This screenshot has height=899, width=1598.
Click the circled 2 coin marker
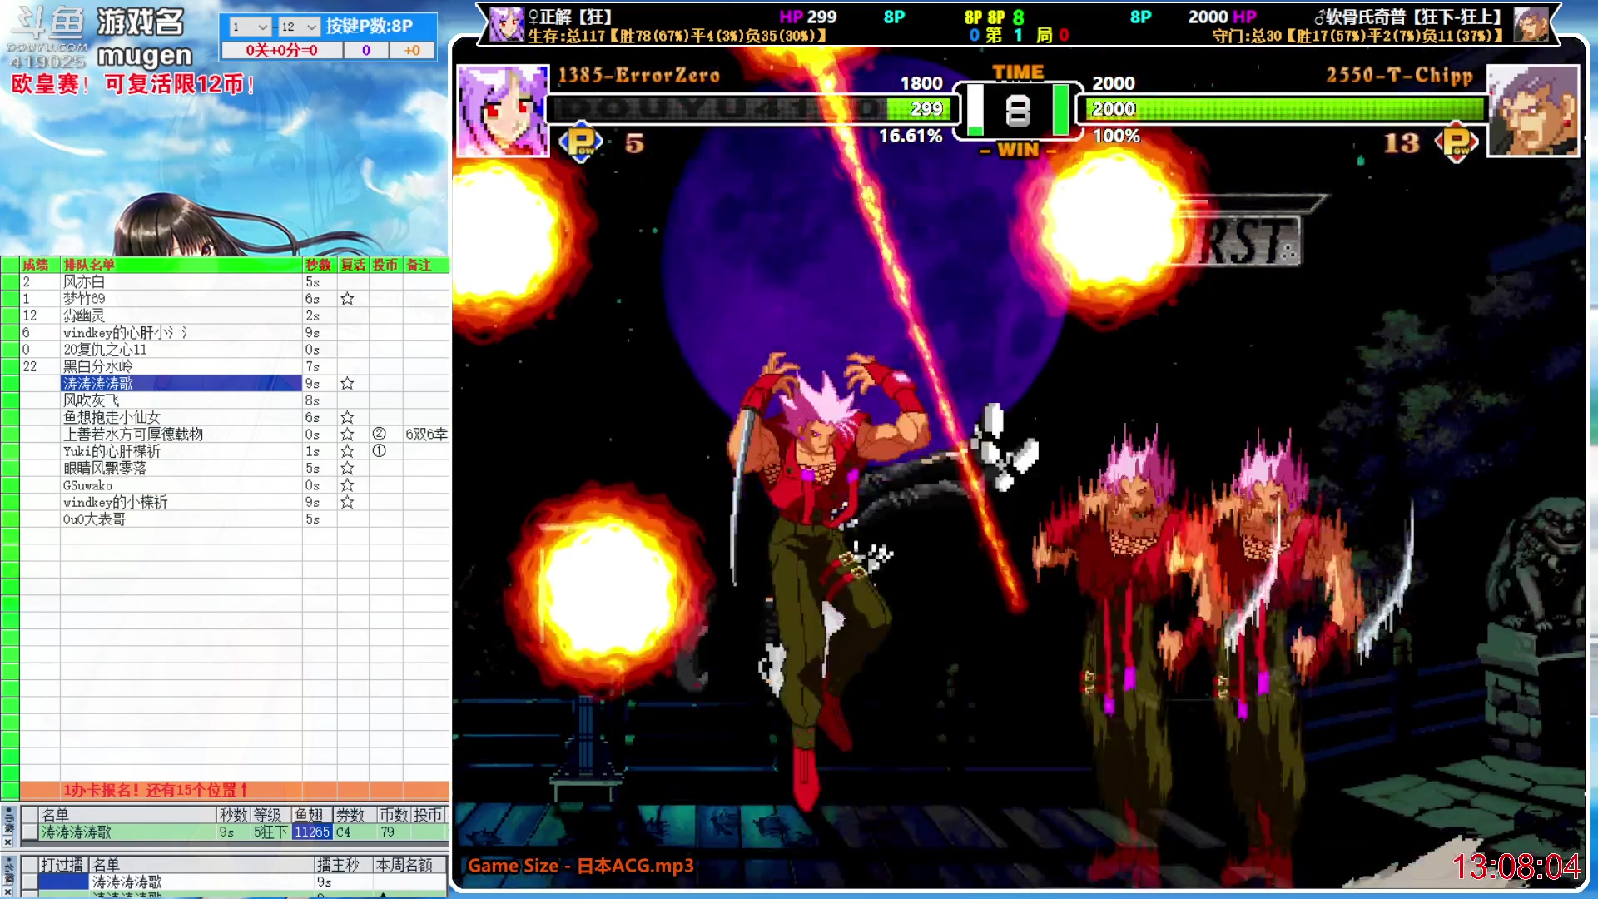point(379,434)
